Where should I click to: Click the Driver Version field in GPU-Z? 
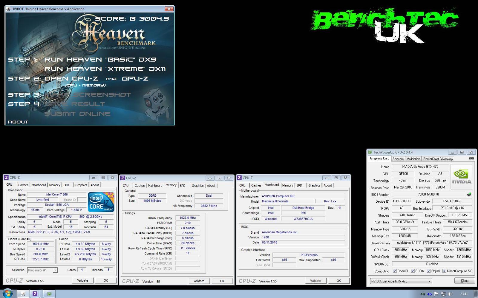432,243
